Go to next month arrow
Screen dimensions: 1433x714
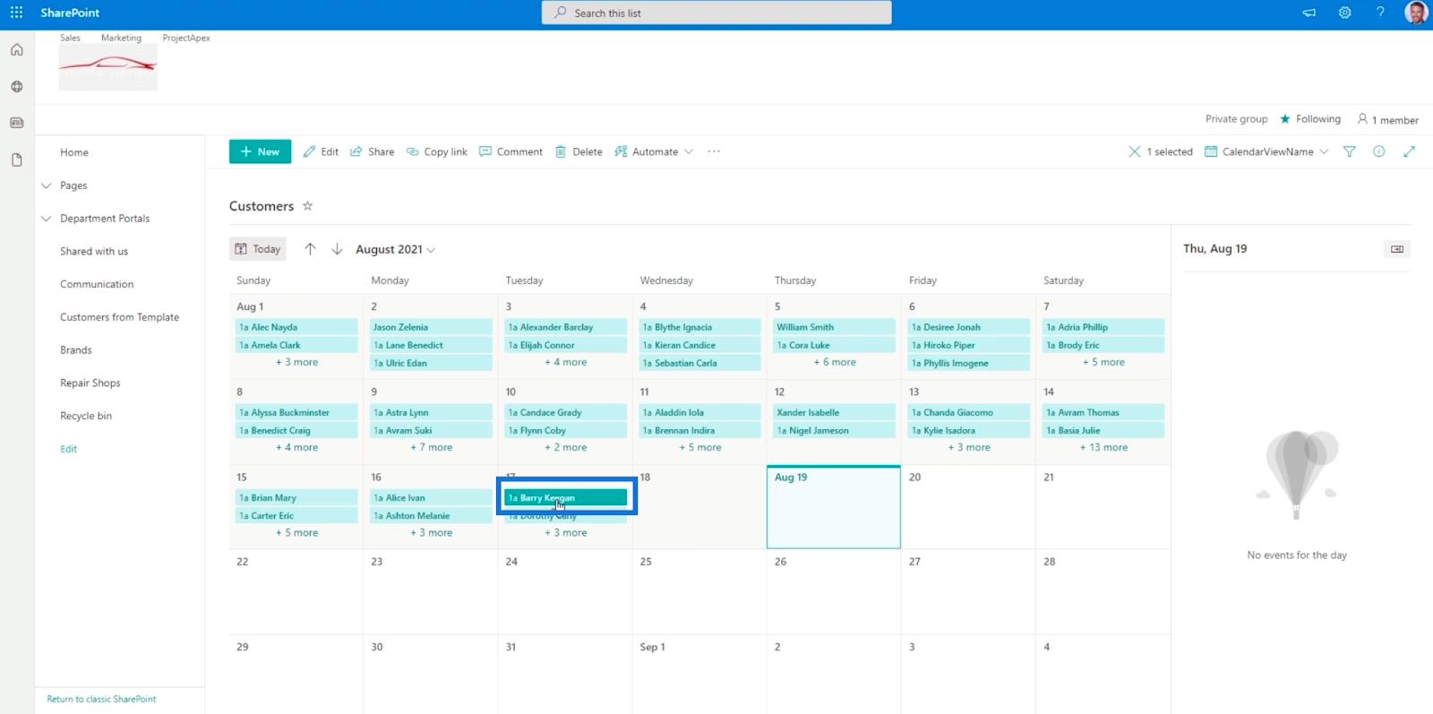pos(337,249)
